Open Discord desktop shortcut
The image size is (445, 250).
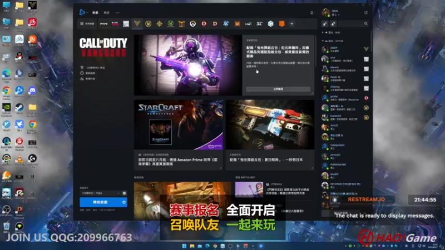32,92
